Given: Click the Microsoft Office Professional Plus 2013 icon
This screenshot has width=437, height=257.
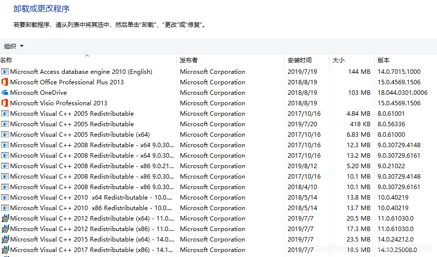Looking at the screenshot, I should click(4, 82).
